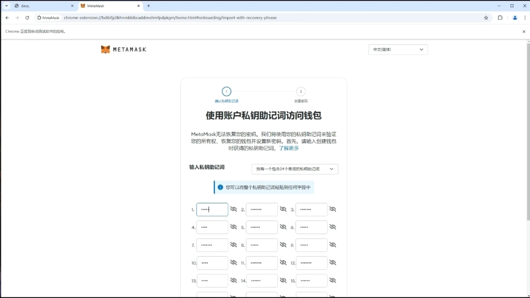Open the Chrome profile avatar
Screen dimensions: 530x298
515,18
